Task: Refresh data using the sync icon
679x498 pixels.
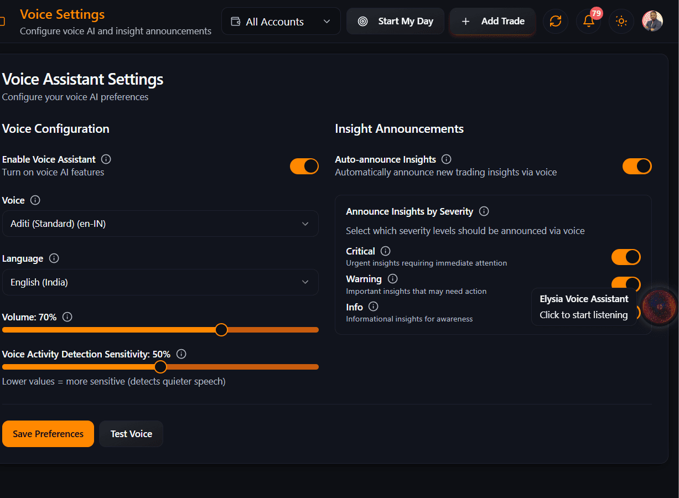Action: click(556, 20)
